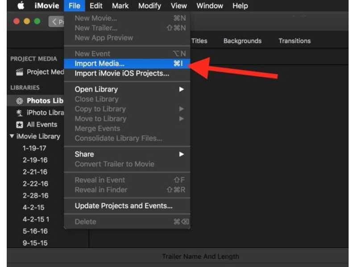Open the 2-21-16 event
Image resolution: width=357 pixels, height=267 pixels.
35,172
